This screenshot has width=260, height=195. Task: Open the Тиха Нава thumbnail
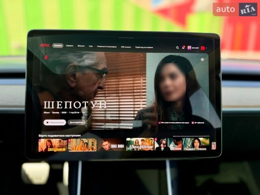(x=111, y=145)
